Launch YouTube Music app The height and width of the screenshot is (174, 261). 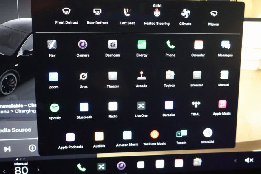[155, 134]
